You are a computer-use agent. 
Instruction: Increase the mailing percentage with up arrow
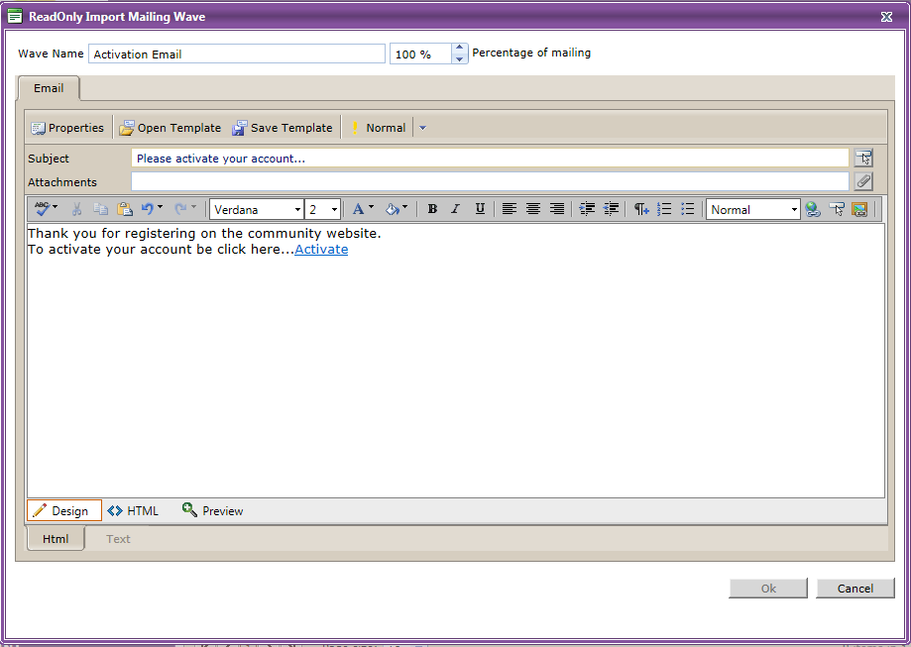point(460,49)
